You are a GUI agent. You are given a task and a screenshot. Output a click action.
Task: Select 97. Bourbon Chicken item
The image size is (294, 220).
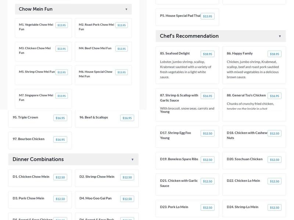click(x=29, y=139)
